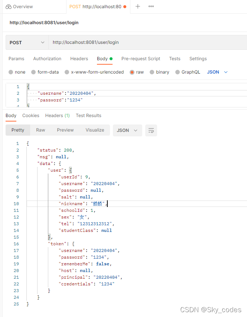Open the Pre-request Script tab
The image size is (247, 317).
coord(141,59)
